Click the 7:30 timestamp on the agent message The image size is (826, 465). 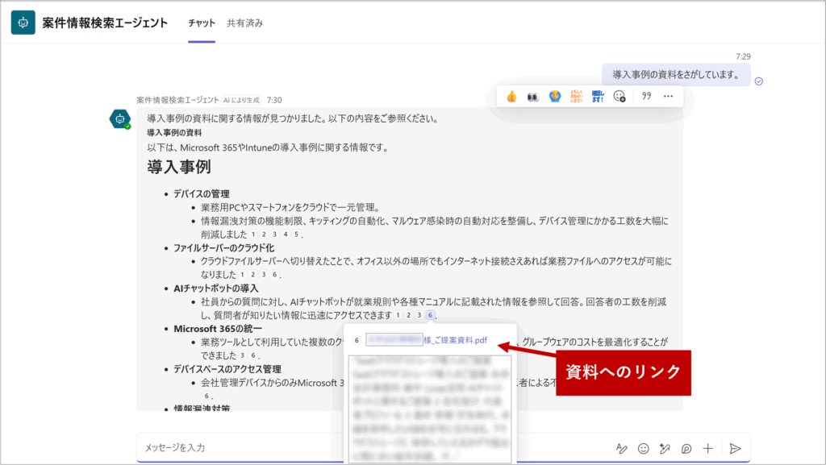point(274,100)
